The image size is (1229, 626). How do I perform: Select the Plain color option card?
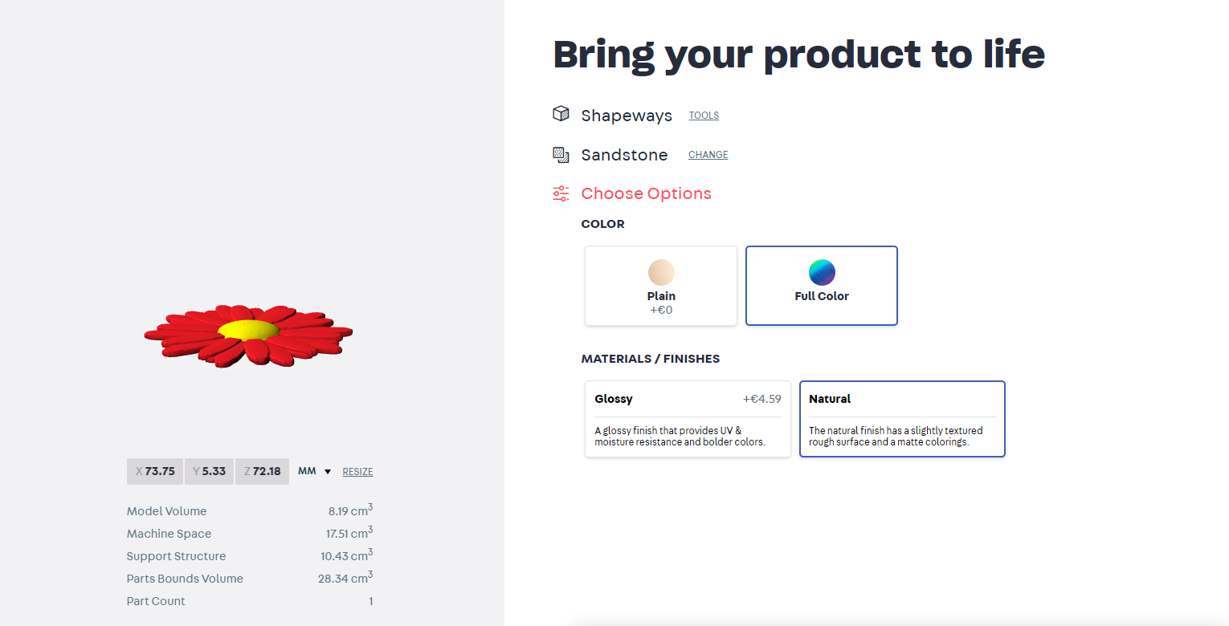point(661,286)
